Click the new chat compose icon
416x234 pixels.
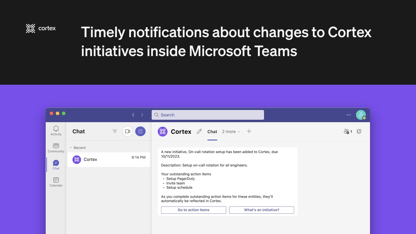tap(140, 131)
